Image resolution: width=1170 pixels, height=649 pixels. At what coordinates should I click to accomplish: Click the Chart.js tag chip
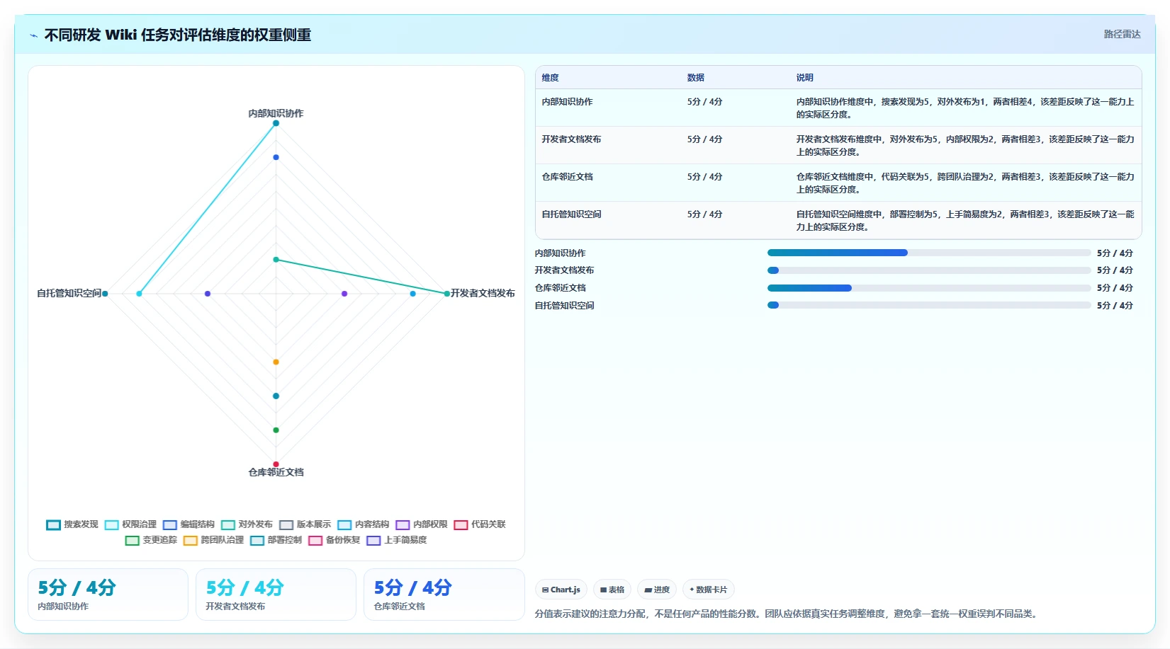point(561,590)
